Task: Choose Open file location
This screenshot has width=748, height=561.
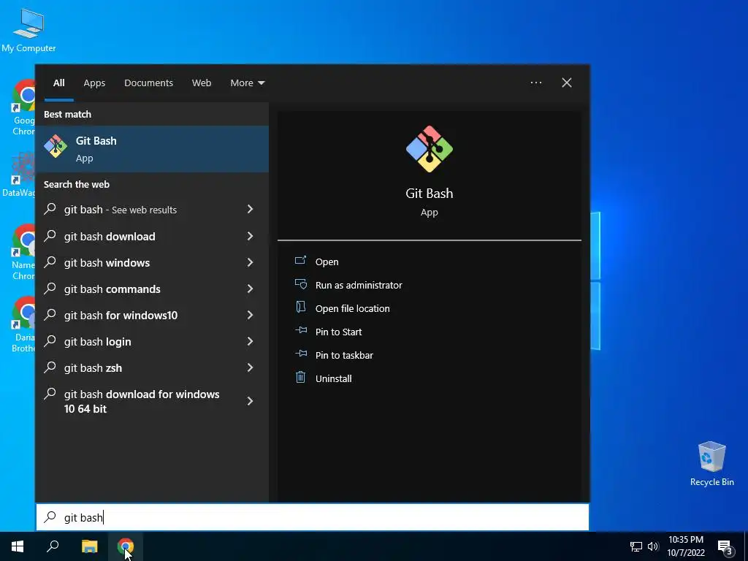Action: point(353,308)
